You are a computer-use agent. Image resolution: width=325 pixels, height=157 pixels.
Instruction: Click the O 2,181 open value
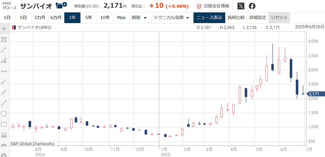pos(204,27)
